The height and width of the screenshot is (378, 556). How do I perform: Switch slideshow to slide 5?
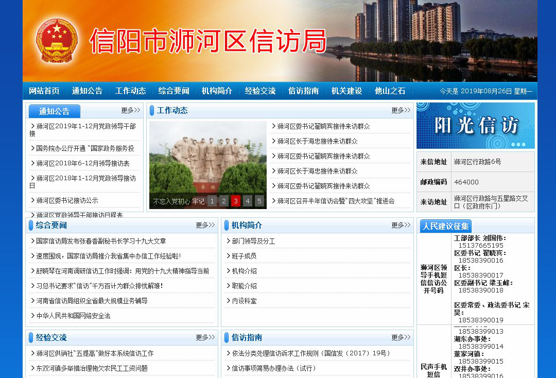(x=259, y=201)
